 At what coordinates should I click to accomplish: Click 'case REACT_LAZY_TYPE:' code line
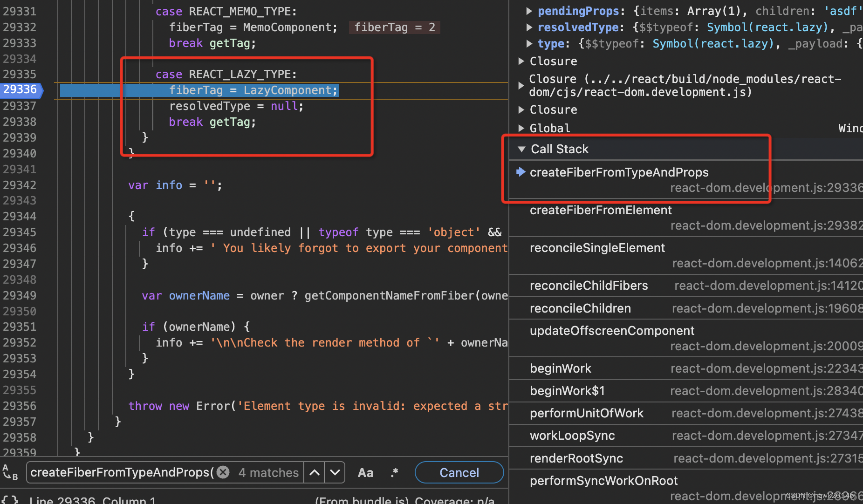tap(226, 74)
